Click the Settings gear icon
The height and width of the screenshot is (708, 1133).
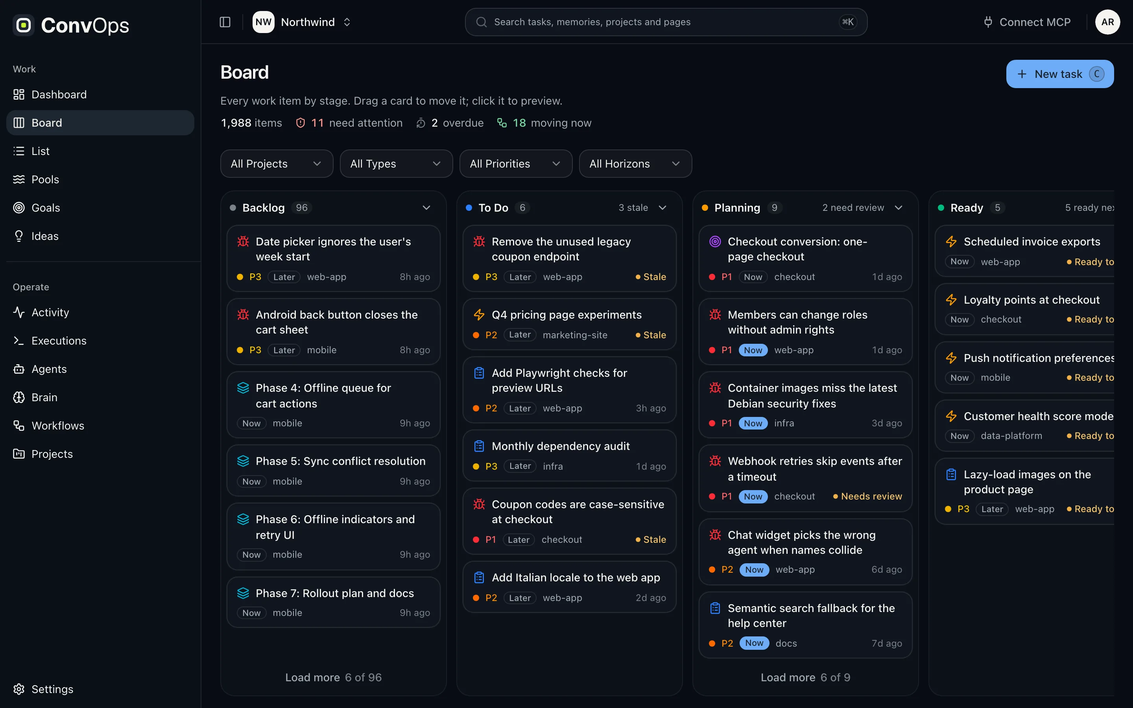tap(19, 689)
